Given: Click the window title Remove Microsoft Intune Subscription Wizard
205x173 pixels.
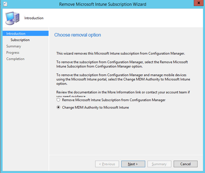Looking at the screenshot, I should point(103,4).
